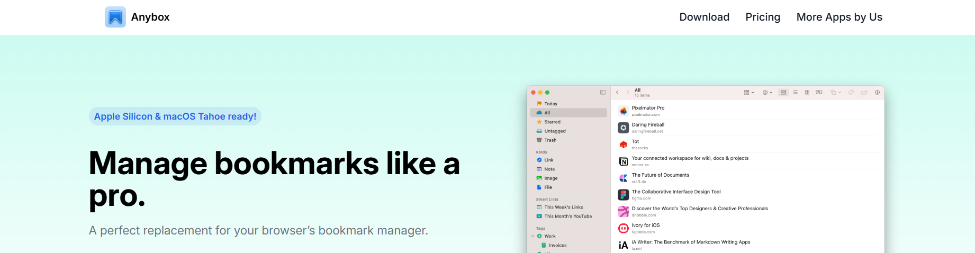Open The Collaborative Interface Design Tool bookmark title

[x=676, y=192]
